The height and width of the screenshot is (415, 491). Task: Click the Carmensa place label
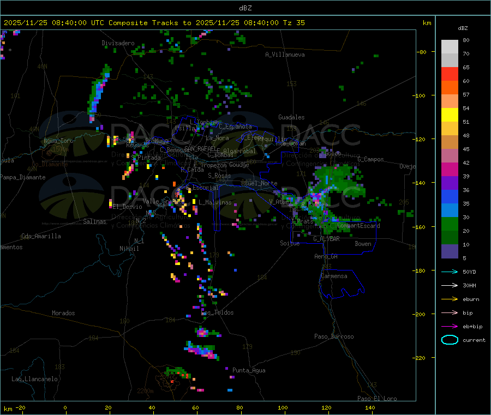point(334,276)
